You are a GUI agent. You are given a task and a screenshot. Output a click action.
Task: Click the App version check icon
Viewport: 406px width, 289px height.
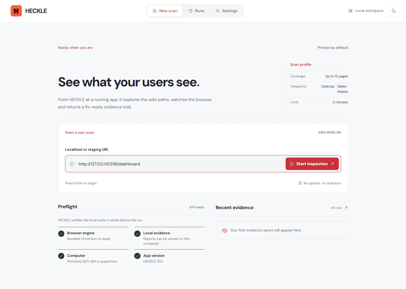click(x=137, y=256)
